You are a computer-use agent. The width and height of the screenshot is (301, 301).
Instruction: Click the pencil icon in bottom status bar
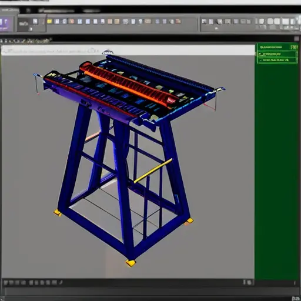pyautogui.click(x=61, y=282)
